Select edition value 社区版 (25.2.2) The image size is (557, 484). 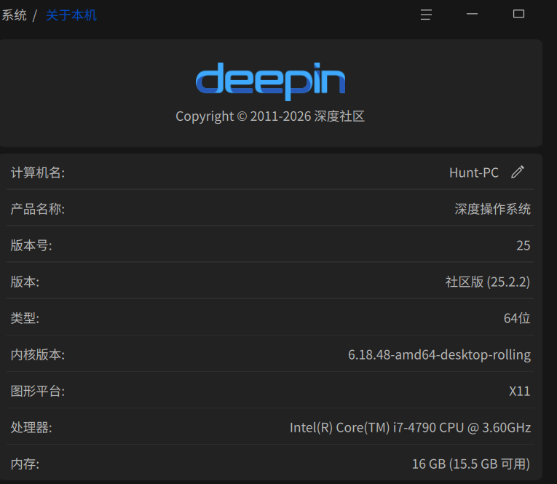(488, 282)
